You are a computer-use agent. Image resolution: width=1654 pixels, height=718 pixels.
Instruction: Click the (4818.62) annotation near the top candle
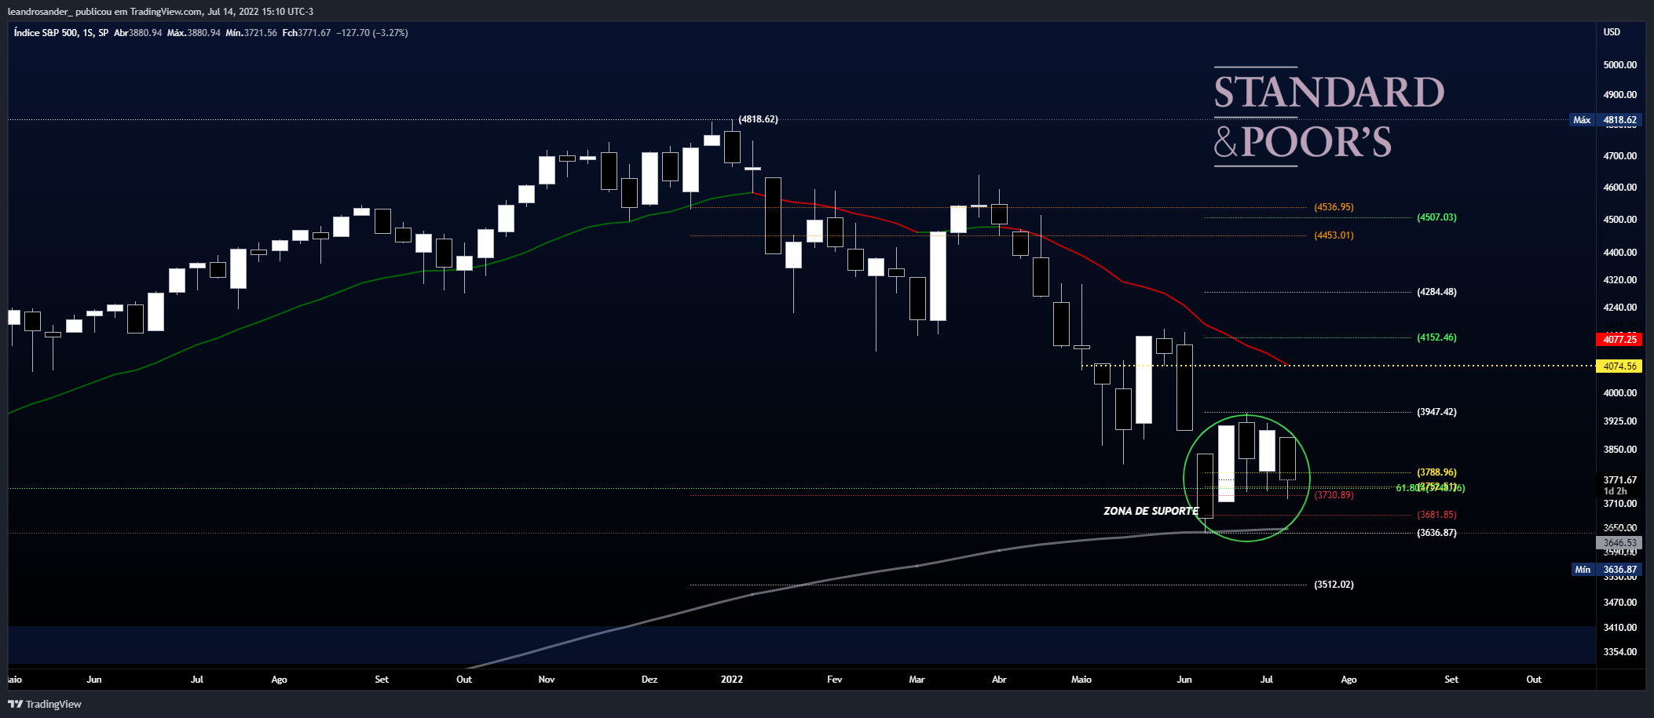click(x=758, y=119)
